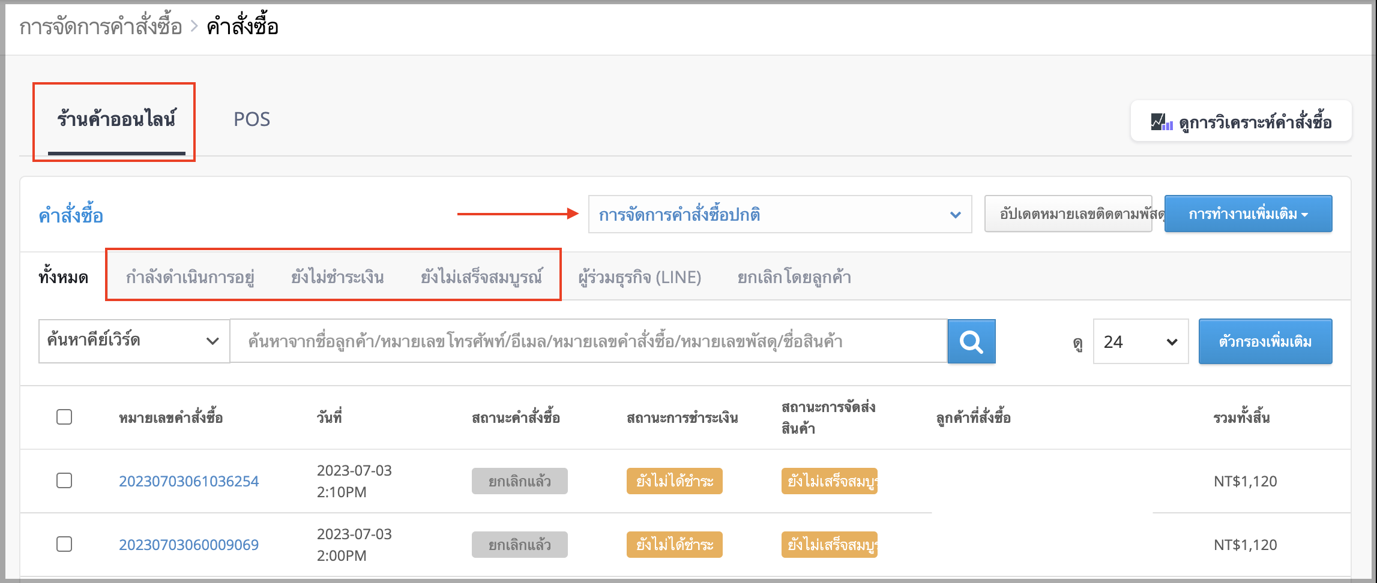Select the ยังไม่ชำระเงิน filter tab

click(x=337, y=277)
